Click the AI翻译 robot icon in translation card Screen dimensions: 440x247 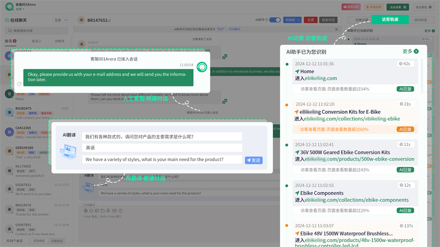point(68,151)
